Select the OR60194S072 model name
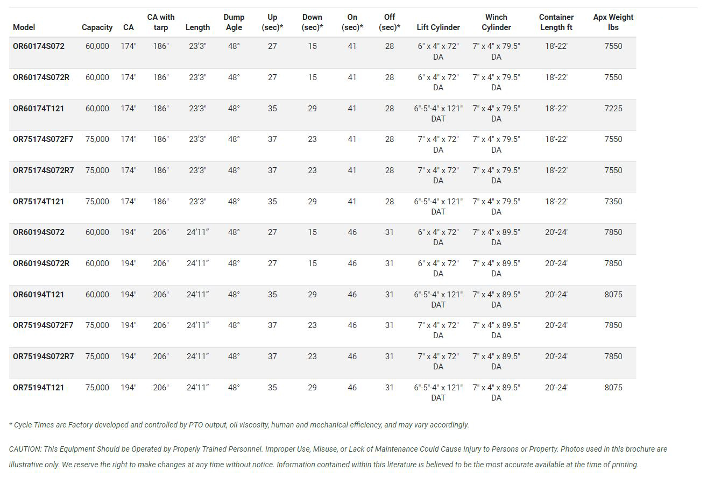The width and height of the screenshot is (714, 478). [39, 232]
